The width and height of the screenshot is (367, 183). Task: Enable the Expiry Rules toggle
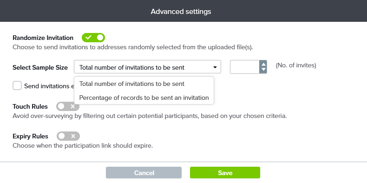tap(68, 136)
